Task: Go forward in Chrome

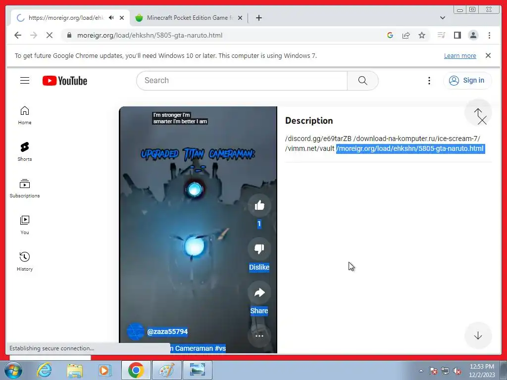Action: click(x=34, y=35)
